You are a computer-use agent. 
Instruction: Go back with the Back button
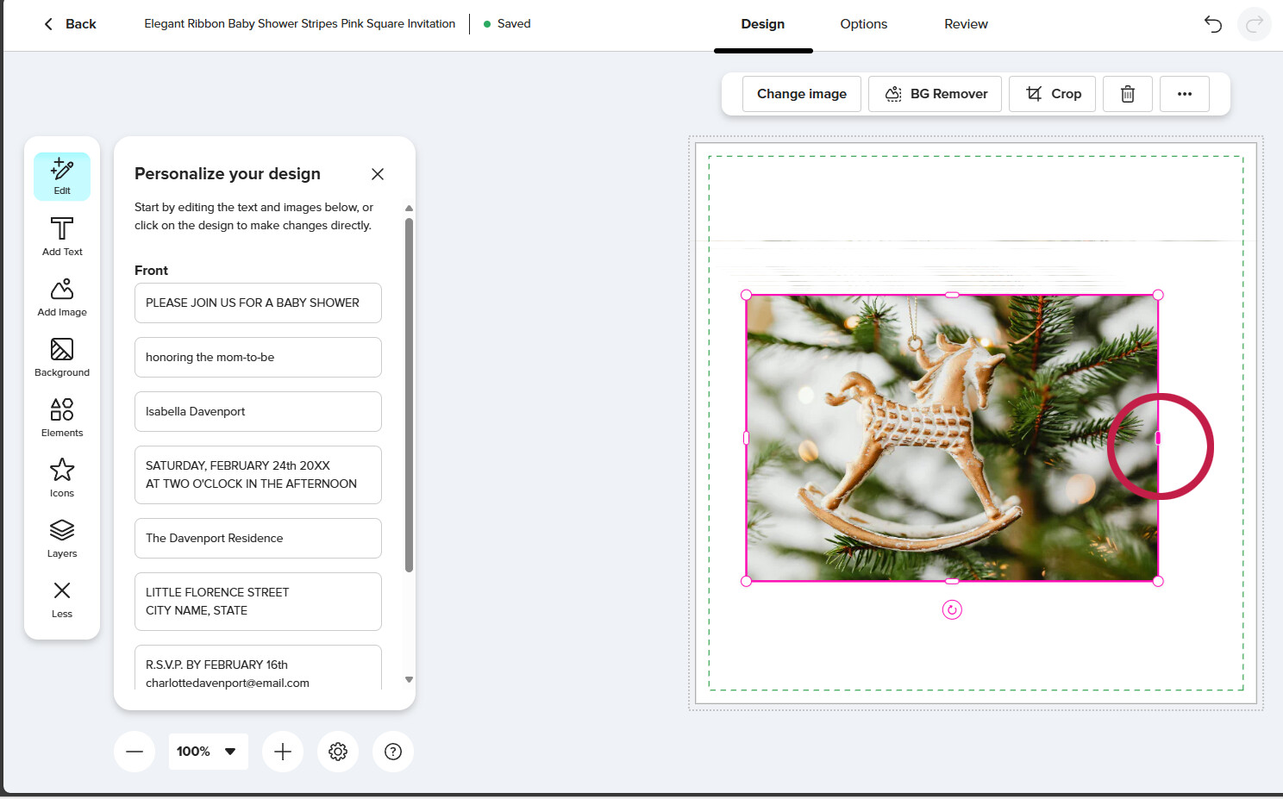tap(70, 24)
